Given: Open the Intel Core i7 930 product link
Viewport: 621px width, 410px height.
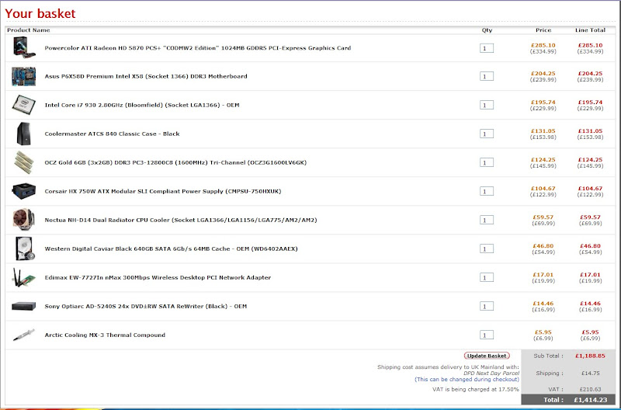Looking at the screenshot, I should [142, 105].
